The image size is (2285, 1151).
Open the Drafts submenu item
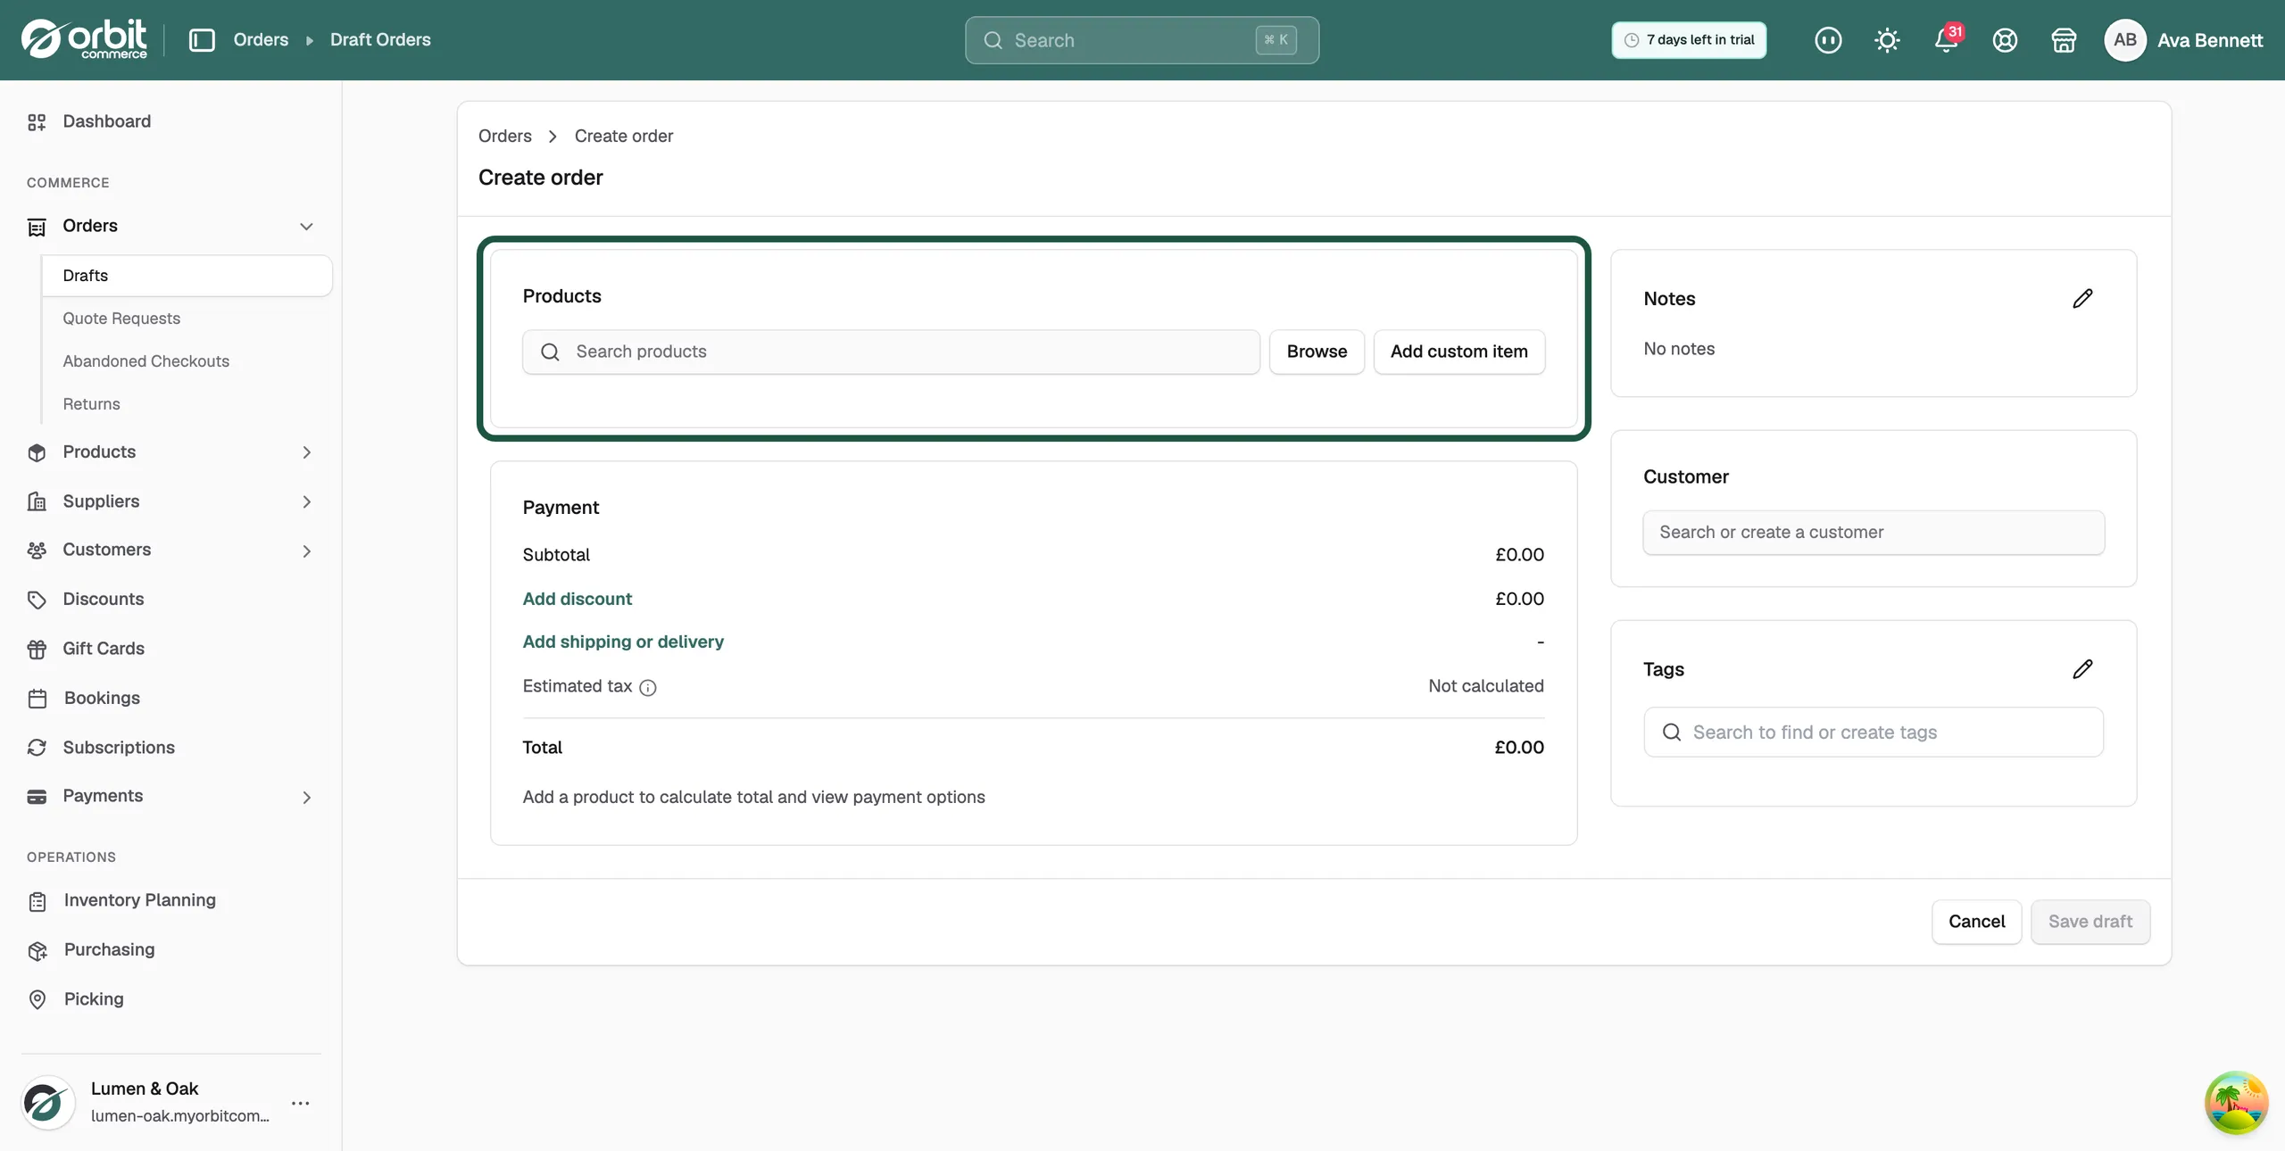pyautogui.click(x=187, y=276)
